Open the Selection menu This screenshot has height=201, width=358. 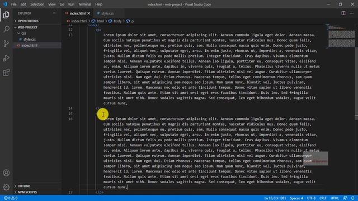pyautogui.click(x=37, y=4)
